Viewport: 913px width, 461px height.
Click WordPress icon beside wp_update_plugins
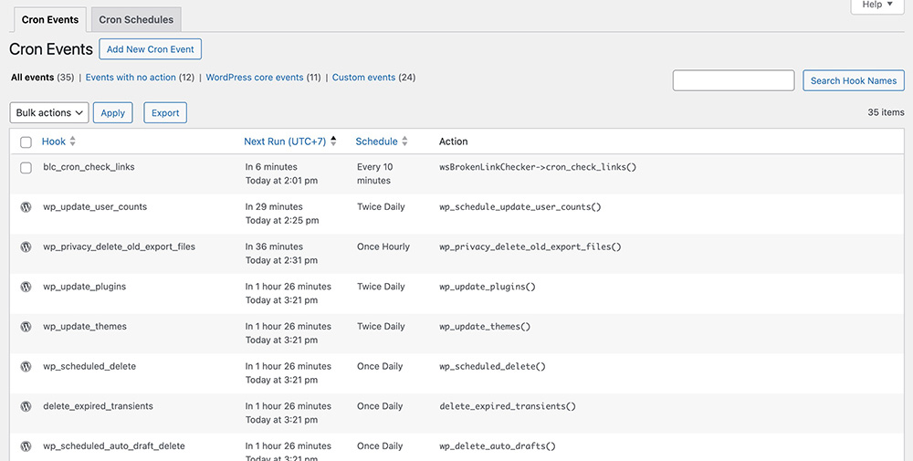[x=26, y=287]
